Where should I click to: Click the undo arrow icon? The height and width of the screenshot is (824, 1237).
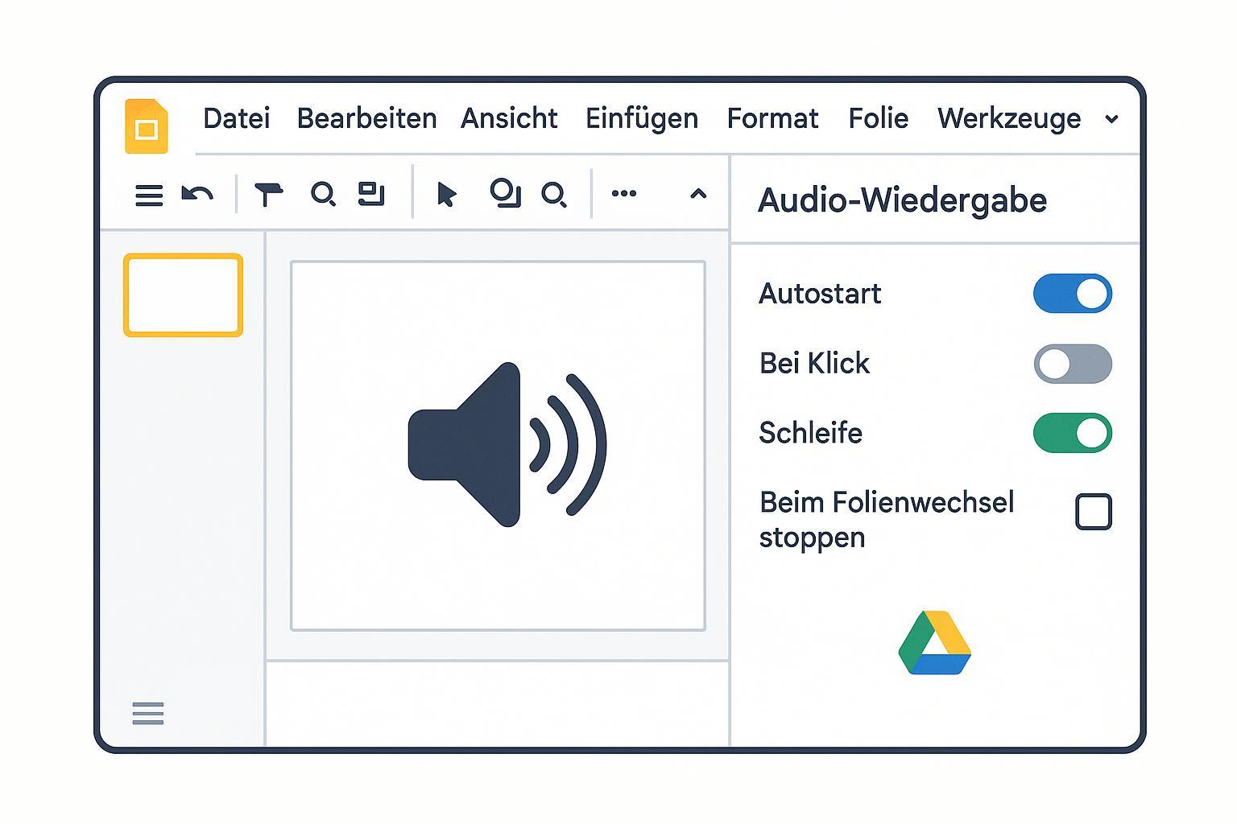(197, 194)
